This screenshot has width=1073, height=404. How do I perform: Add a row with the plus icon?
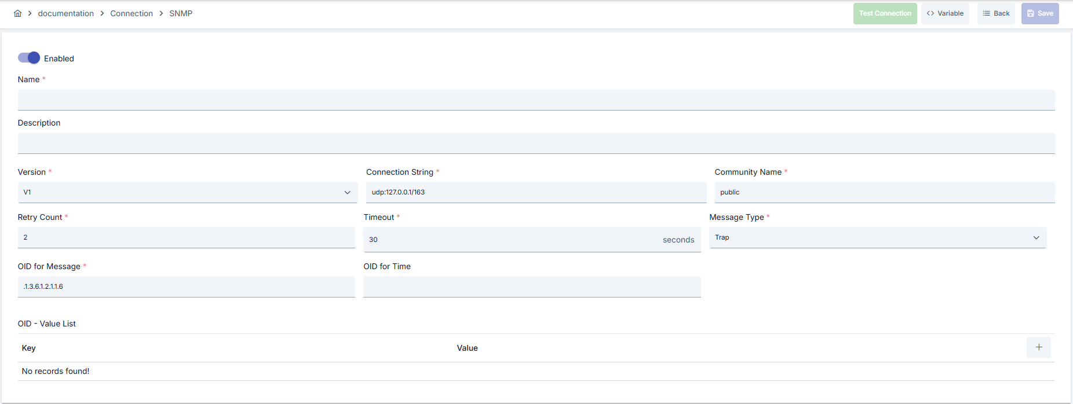point(1039,347)
